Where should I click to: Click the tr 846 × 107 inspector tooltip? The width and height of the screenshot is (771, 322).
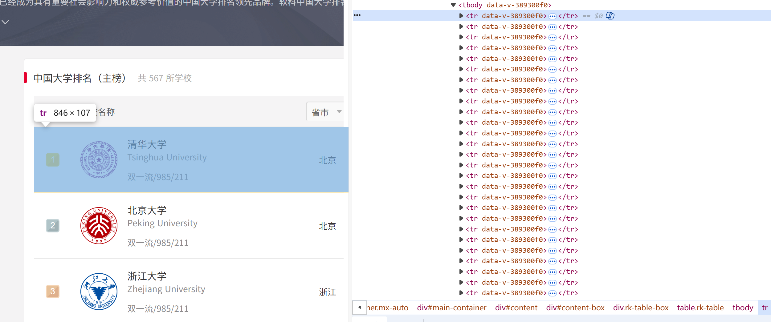point(65,113)
